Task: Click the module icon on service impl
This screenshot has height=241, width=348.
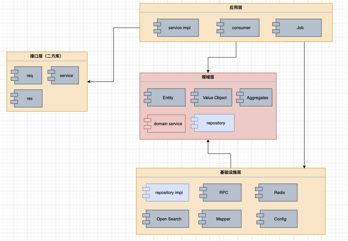Action: coord(157,28)
